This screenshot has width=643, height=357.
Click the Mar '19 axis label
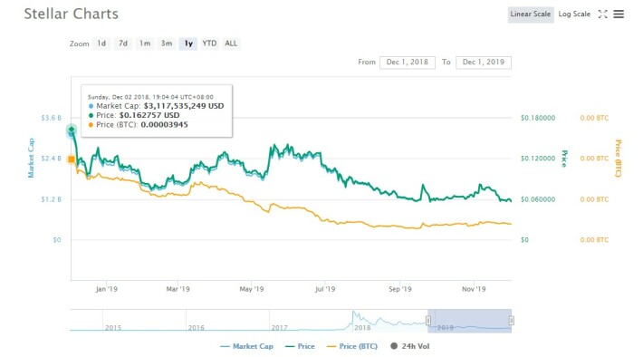pos(178,289)
